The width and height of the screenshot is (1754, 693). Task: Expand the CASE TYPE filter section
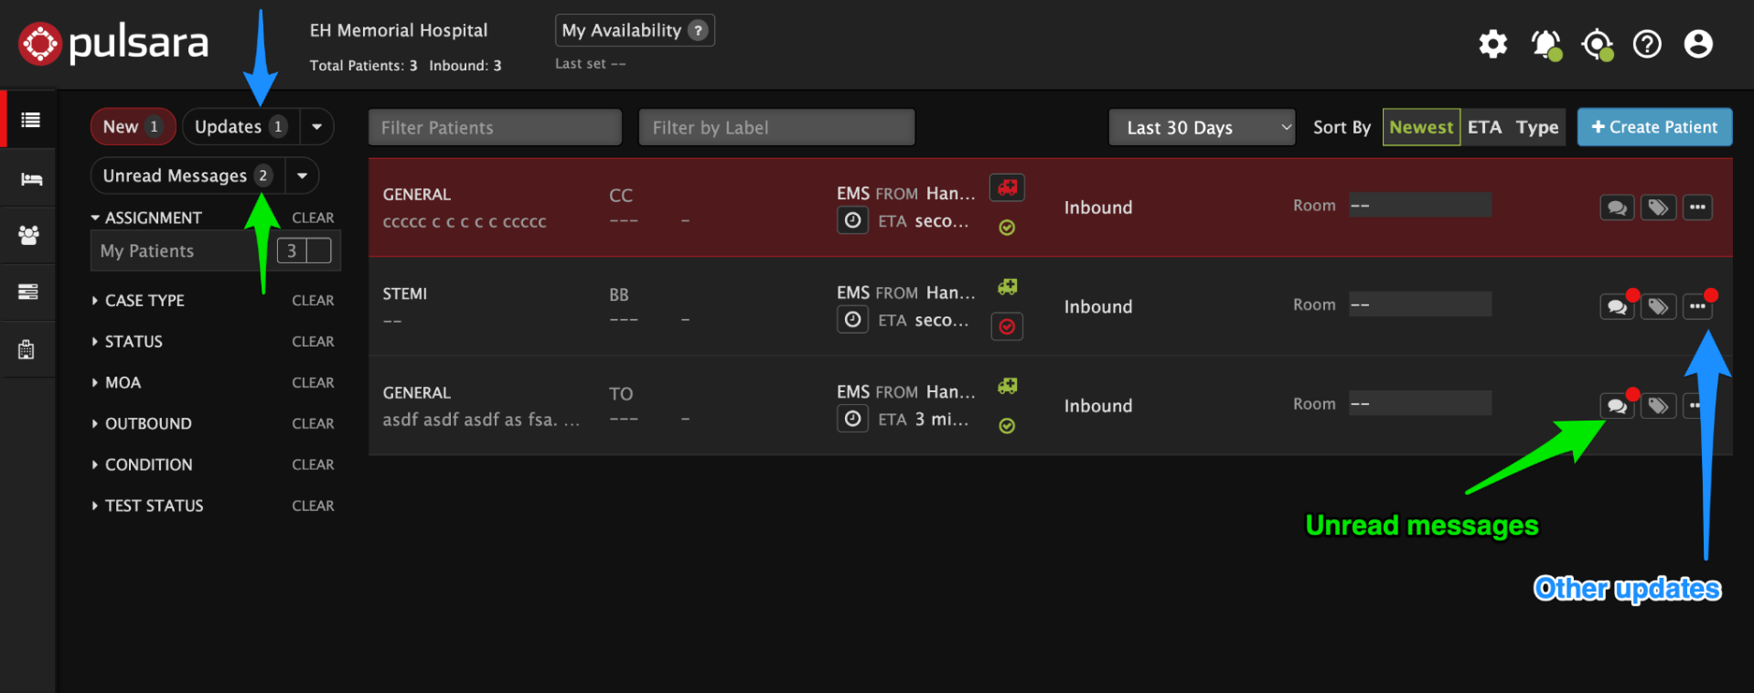144,301
